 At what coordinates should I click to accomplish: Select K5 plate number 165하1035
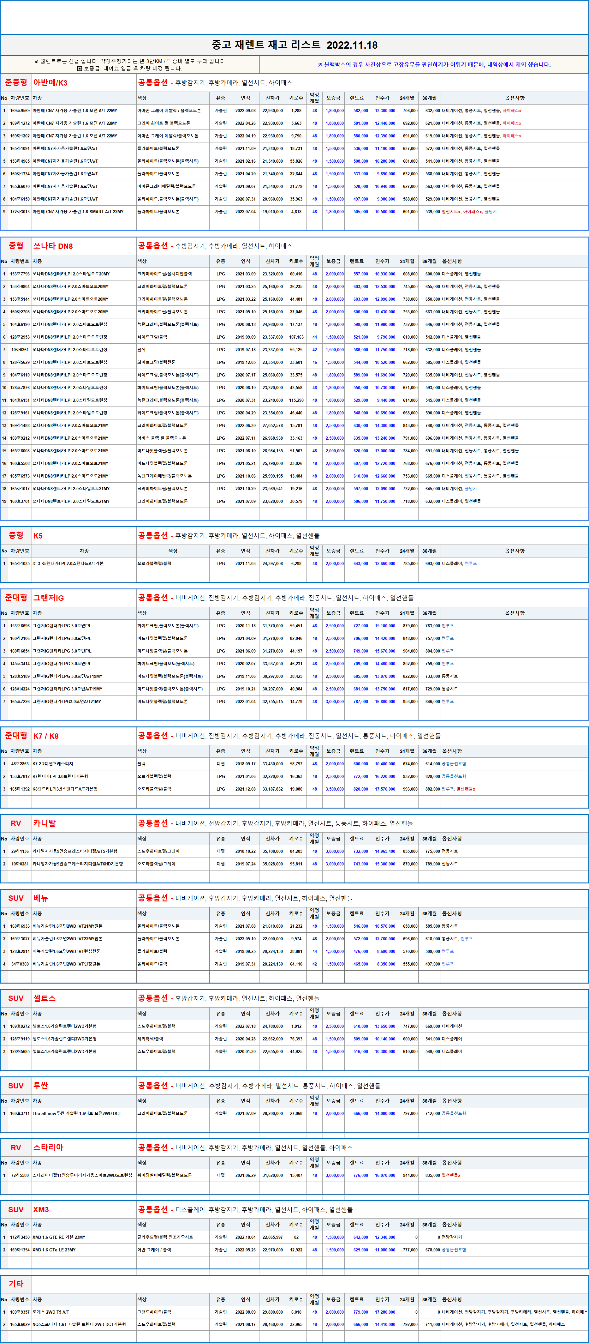[x=20, y=563]
